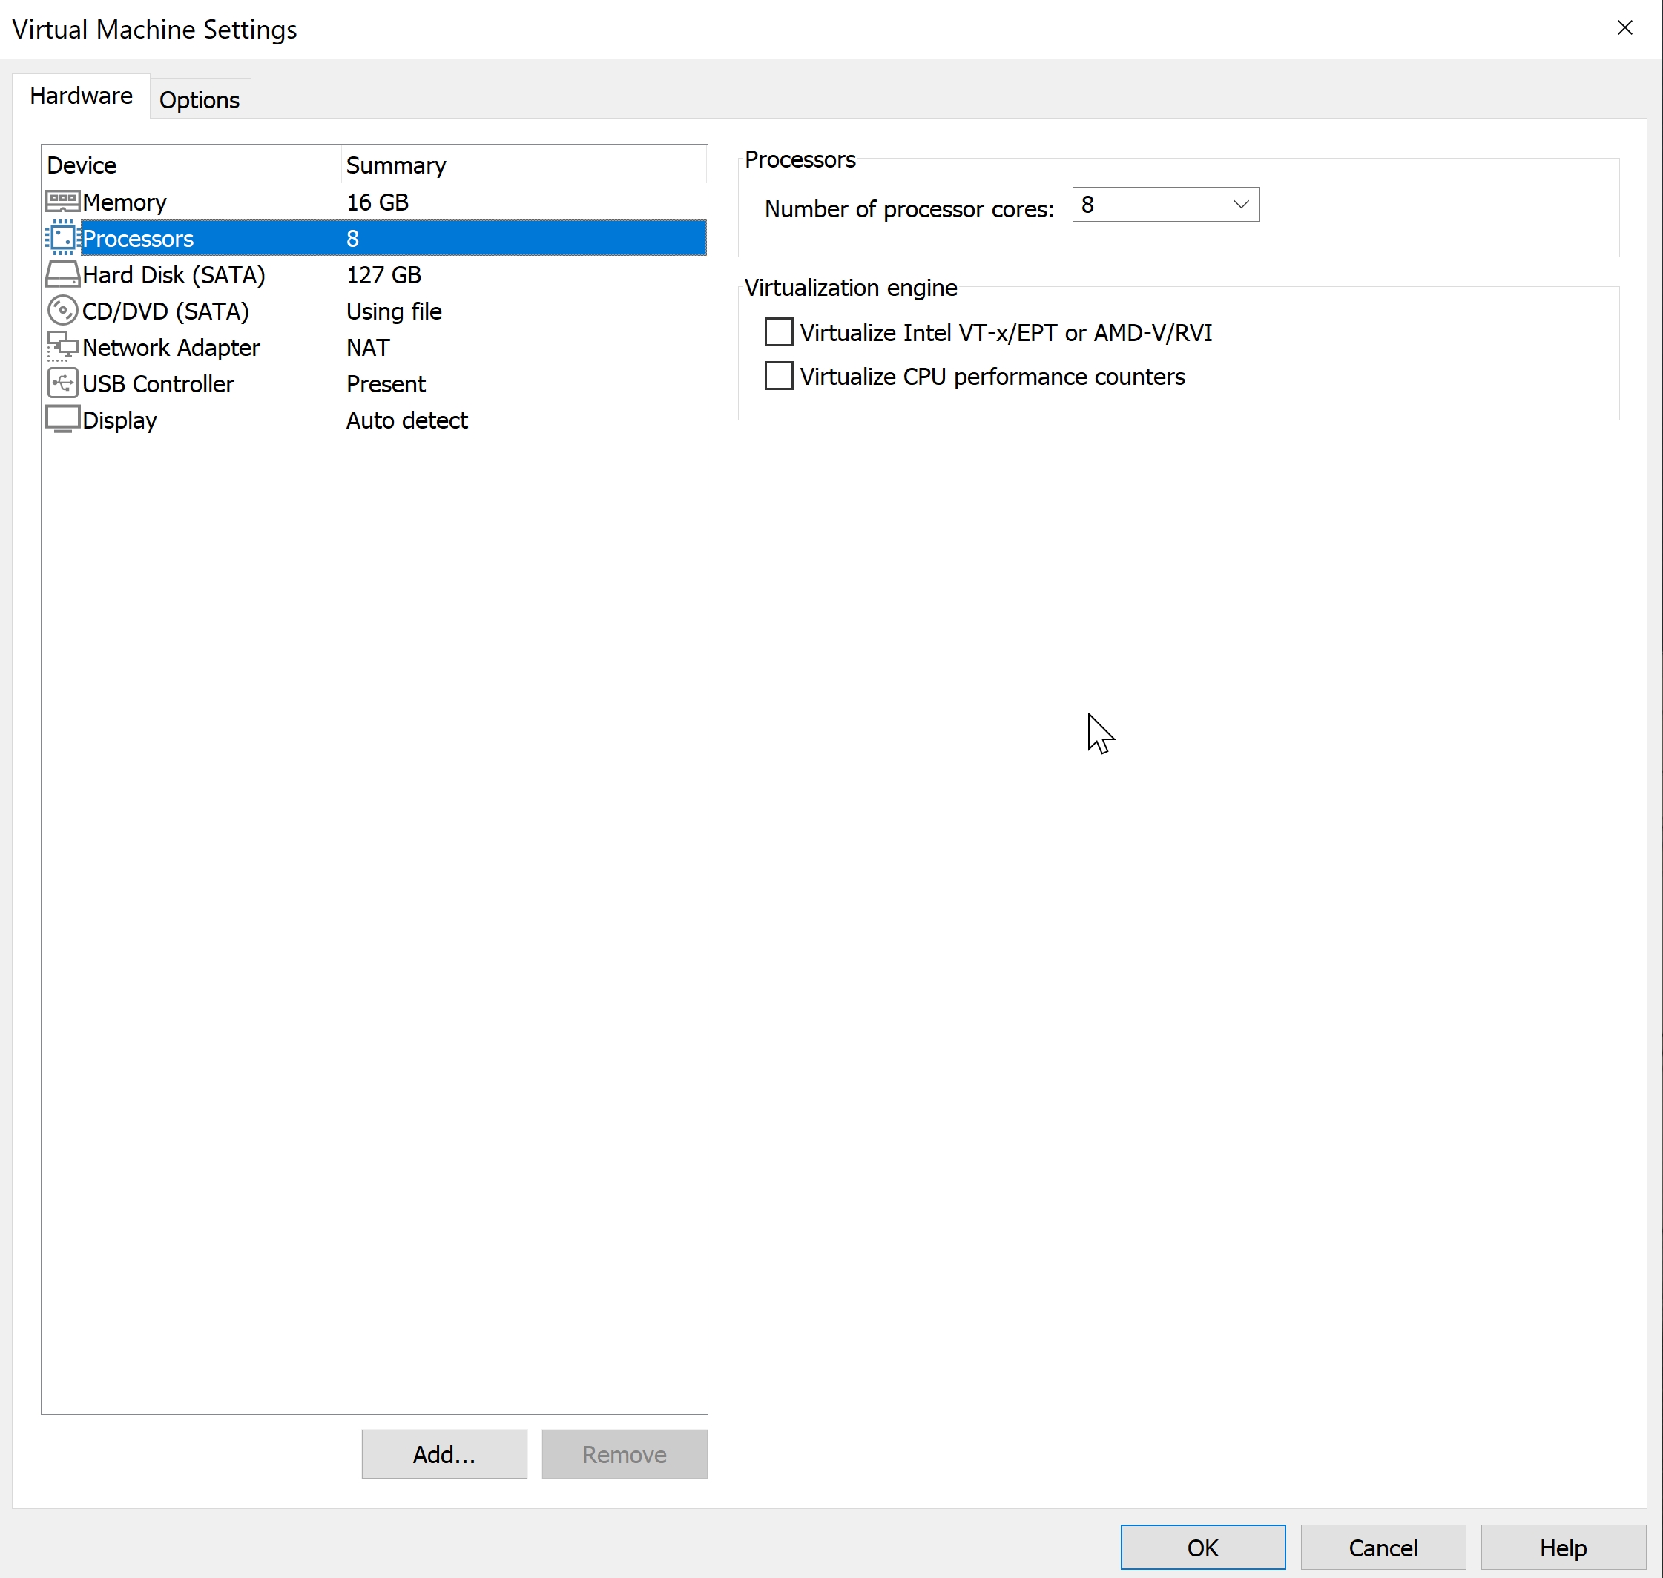The image size is (1663, 1578).
Task: Enable Virtualize Intel VT-x/EPT or AMD-V/RVI
Action: pos(778,332)
